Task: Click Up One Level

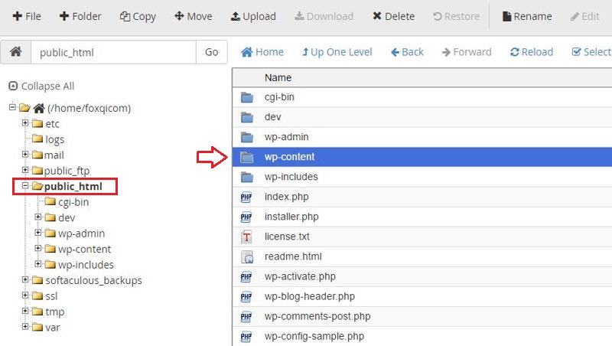Action: (x=337, y=52)
